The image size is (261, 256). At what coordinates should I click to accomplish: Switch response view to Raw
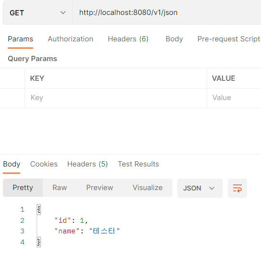60,188
